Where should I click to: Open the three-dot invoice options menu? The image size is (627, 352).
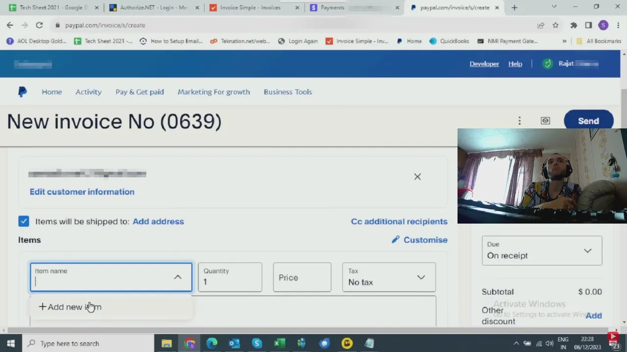[x=520, y=121]
